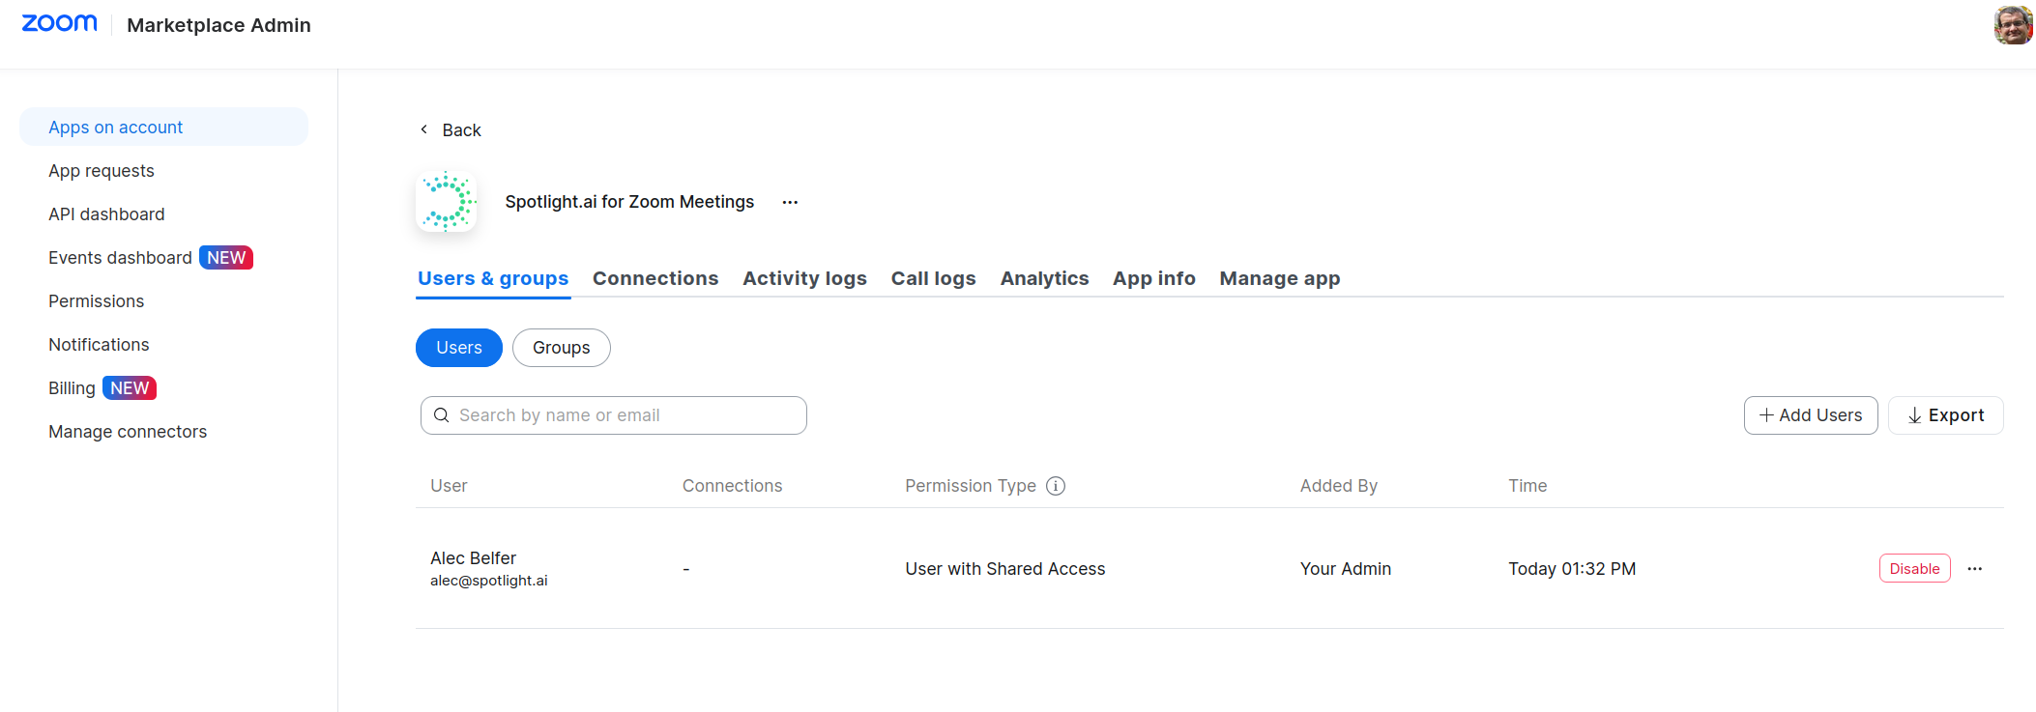2036x712 pixels.
Task: Open the user profile avatar
Action: click(2013, 25)
